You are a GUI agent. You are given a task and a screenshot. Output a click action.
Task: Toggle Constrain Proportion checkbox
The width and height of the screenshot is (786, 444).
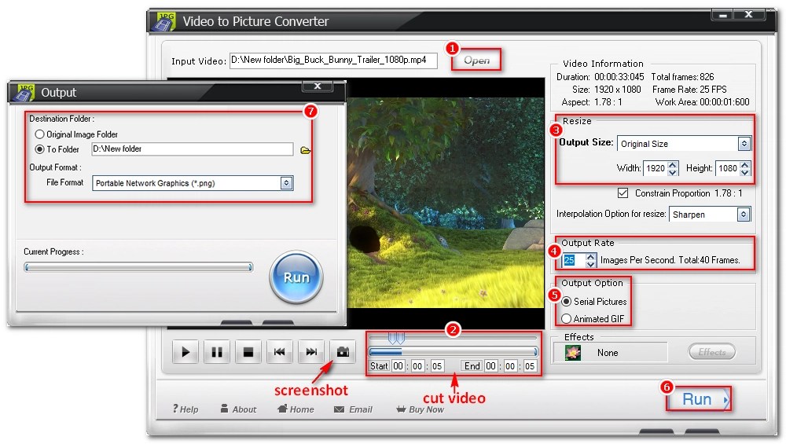pyautogui.click(x=623, y=193)
